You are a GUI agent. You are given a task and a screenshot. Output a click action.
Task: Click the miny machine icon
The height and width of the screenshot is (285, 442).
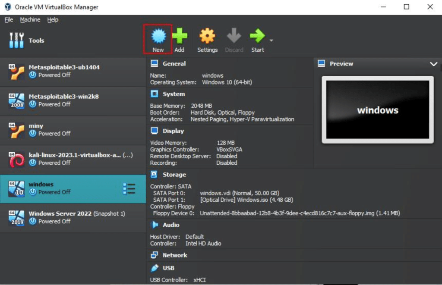[16, 130]
